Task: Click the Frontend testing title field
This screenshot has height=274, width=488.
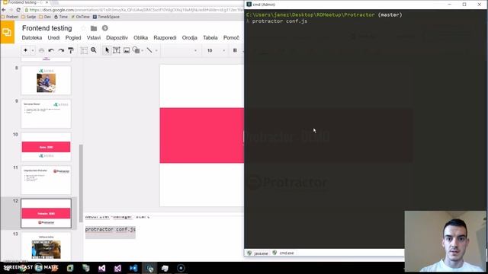Action: pos(47,28)
